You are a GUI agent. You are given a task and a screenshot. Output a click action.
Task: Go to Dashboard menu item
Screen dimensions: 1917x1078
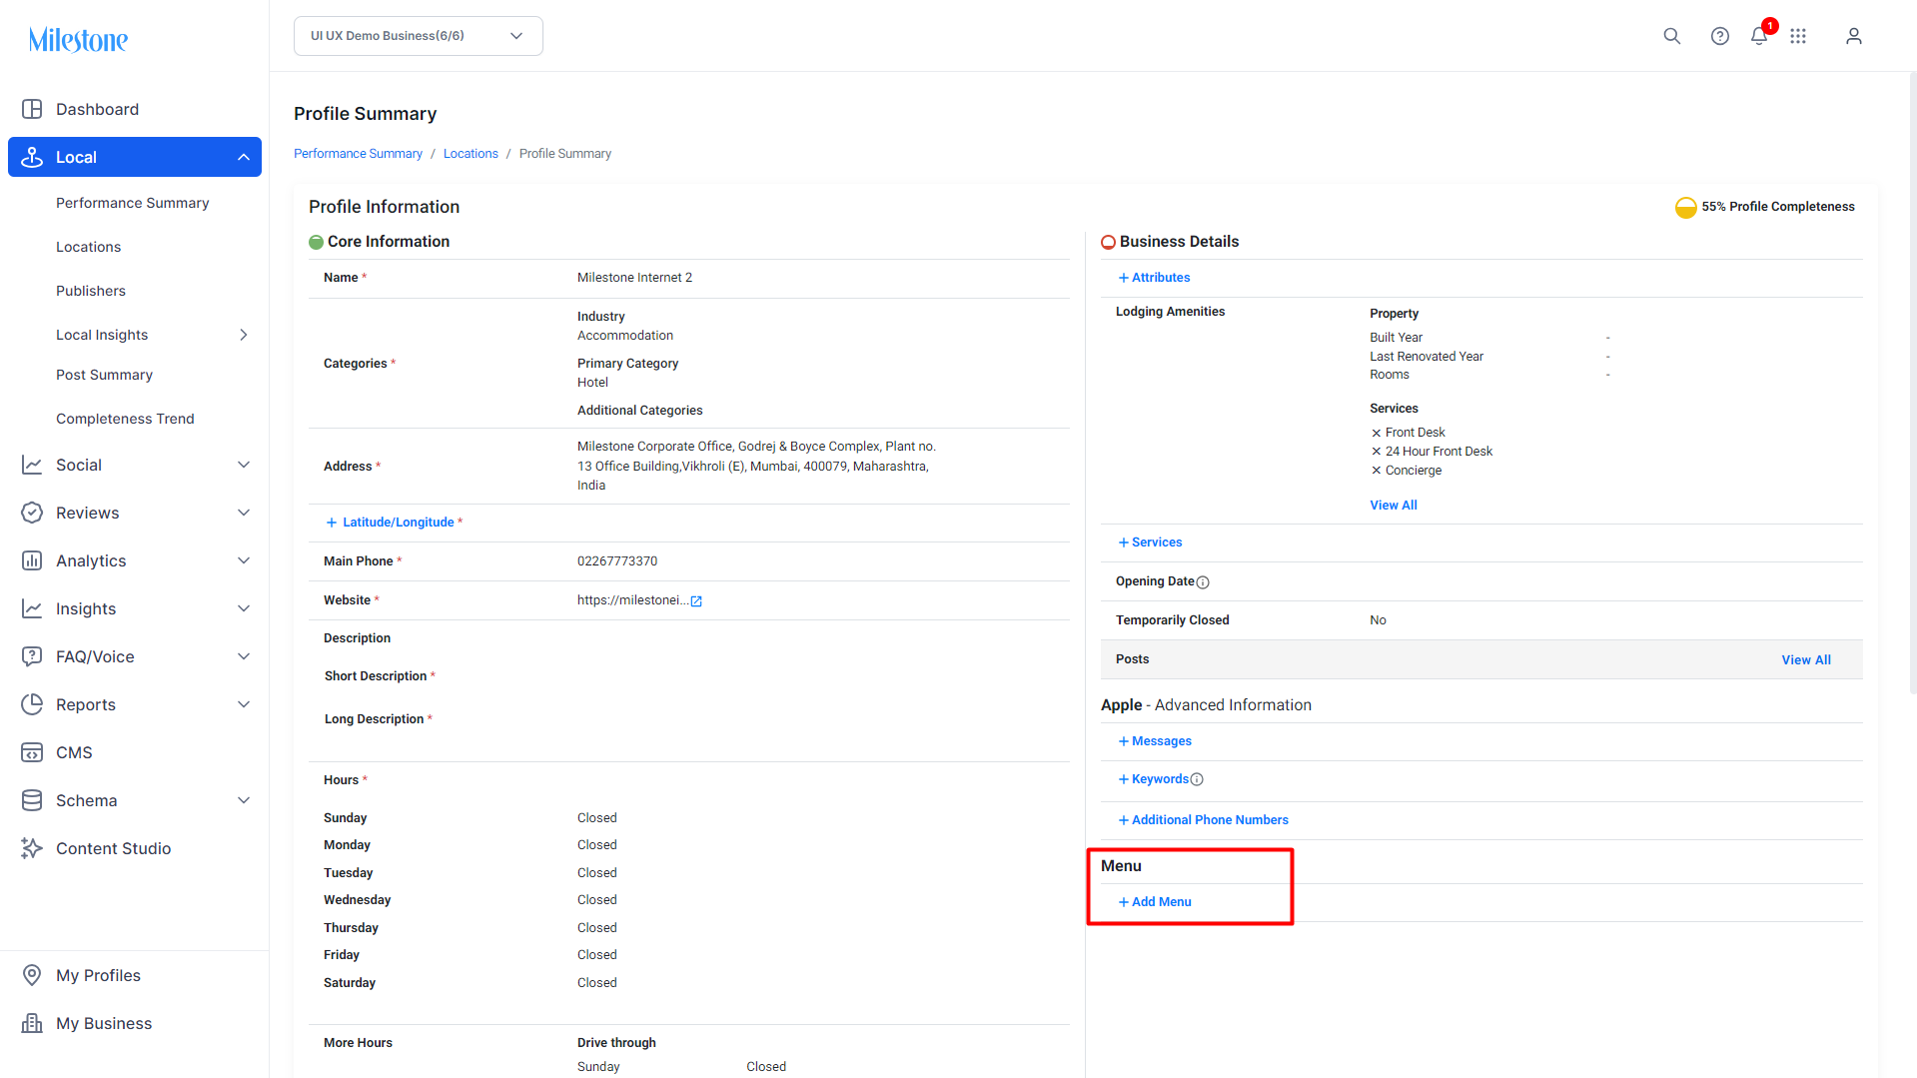97,109
